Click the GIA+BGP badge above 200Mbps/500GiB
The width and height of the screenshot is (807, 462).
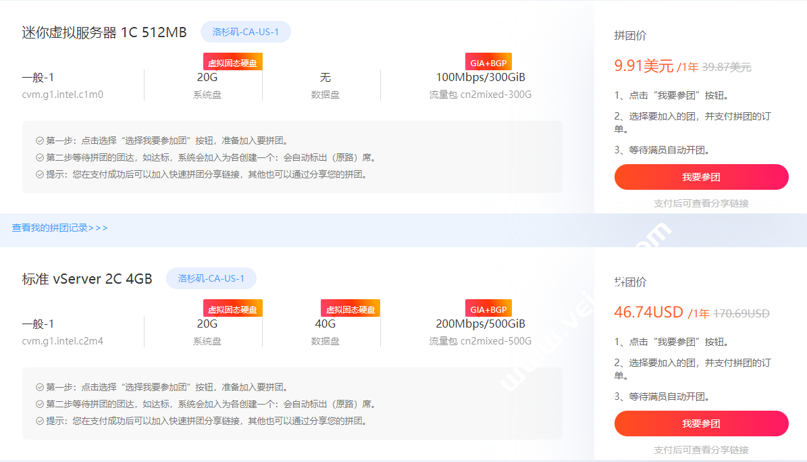[x=488, y=309]
